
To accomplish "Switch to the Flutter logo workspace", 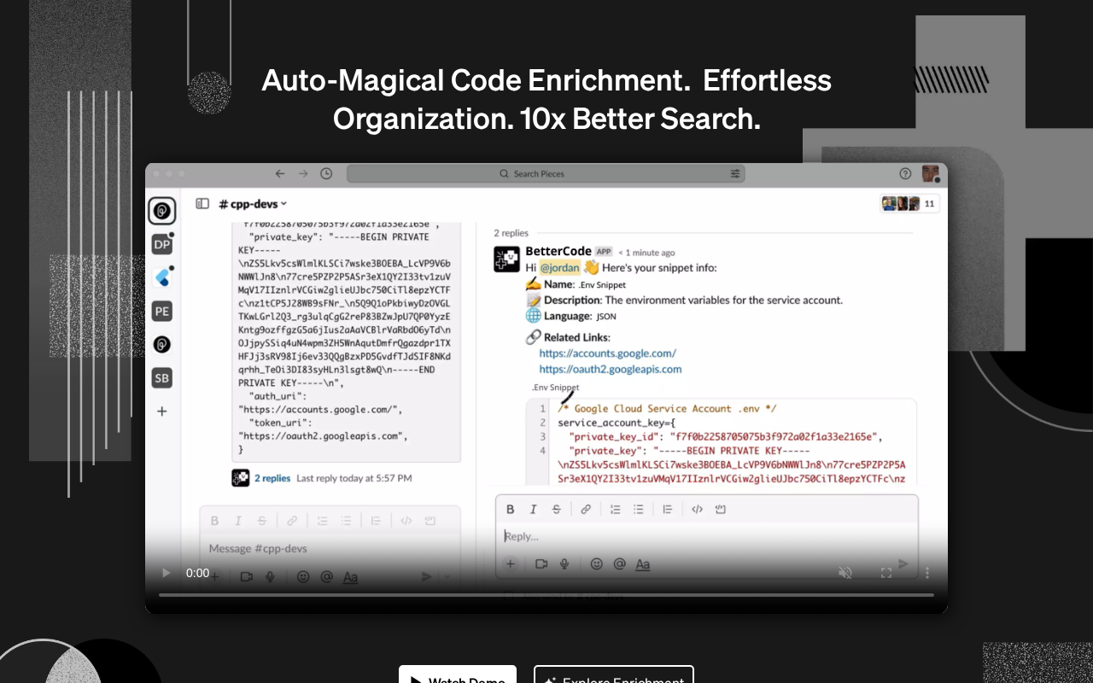I will click(162, 277).
